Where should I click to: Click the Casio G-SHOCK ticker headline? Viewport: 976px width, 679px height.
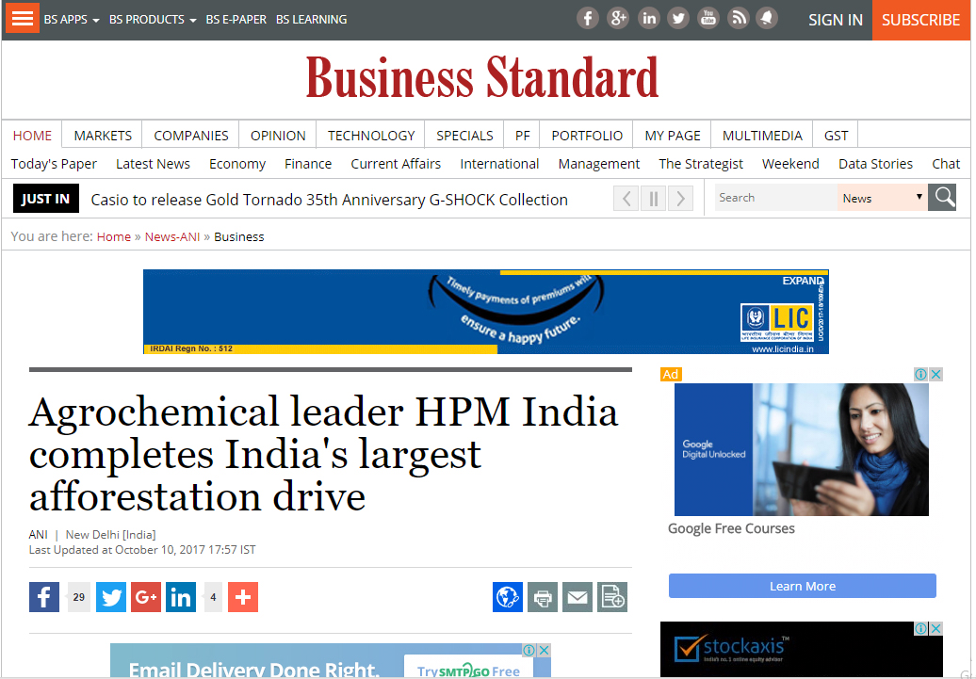point(330,200)
